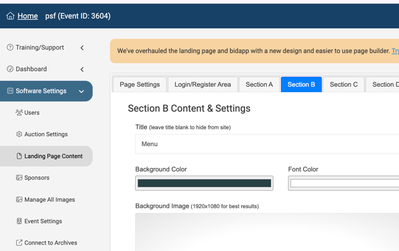The width and height of the screenshot is (399, 251).
Task: Open the Home link
Action: coord(27,16)
